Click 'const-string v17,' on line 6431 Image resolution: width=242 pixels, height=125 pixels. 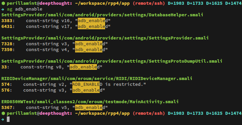tap(49, 27)
